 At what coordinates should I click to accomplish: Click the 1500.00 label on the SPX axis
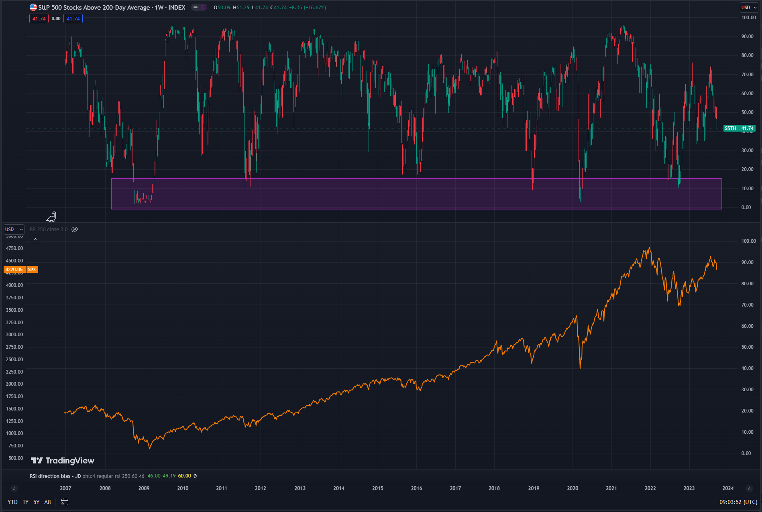click(x=14, y=409)
